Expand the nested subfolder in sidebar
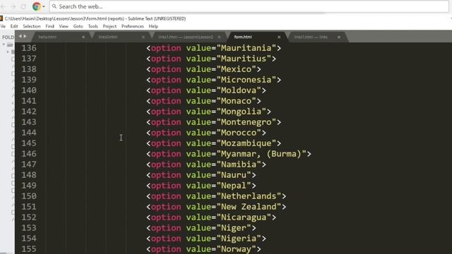This screenshot has height=254, width=452. click(x=8, y=52)
